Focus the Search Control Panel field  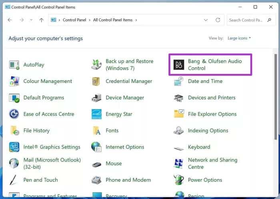(251, 20)
